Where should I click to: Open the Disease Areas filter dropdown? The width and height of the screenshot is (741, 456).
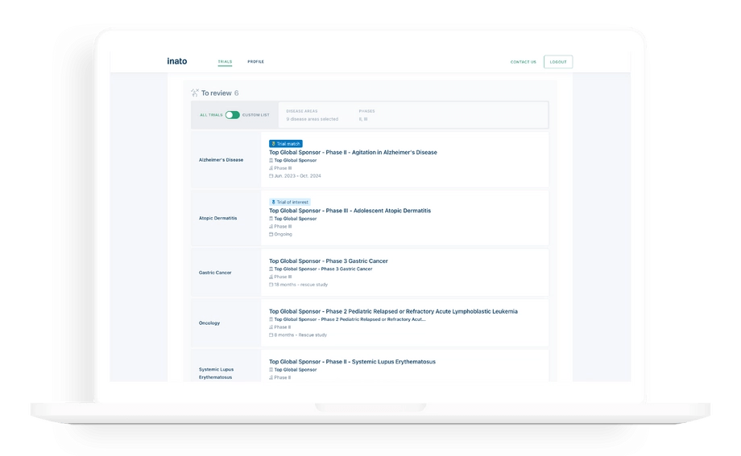pyautogui.click(x=313, y=115)
